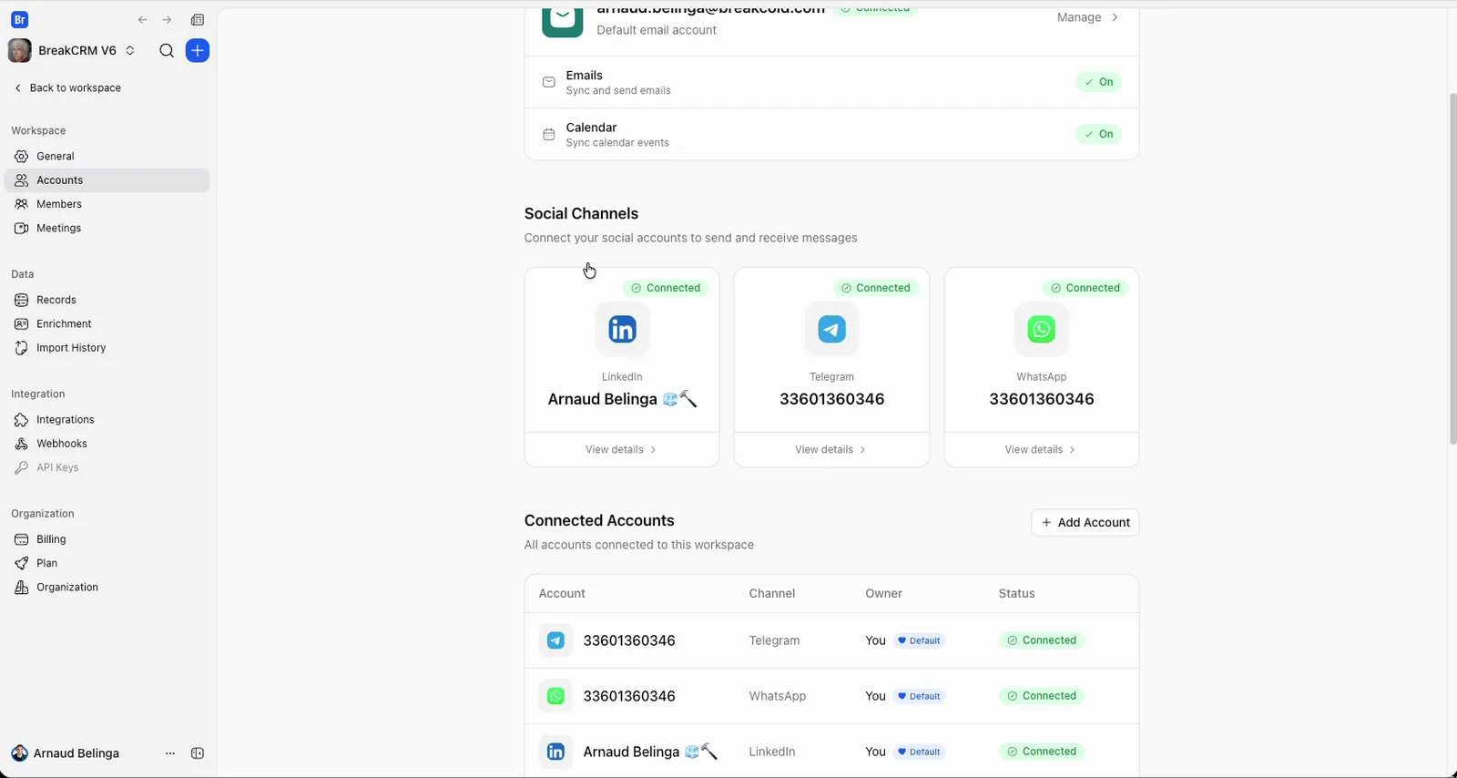Go back using the left arrow icon
The height and width of the screenshot is (778, 1457).
click(143, 20)
